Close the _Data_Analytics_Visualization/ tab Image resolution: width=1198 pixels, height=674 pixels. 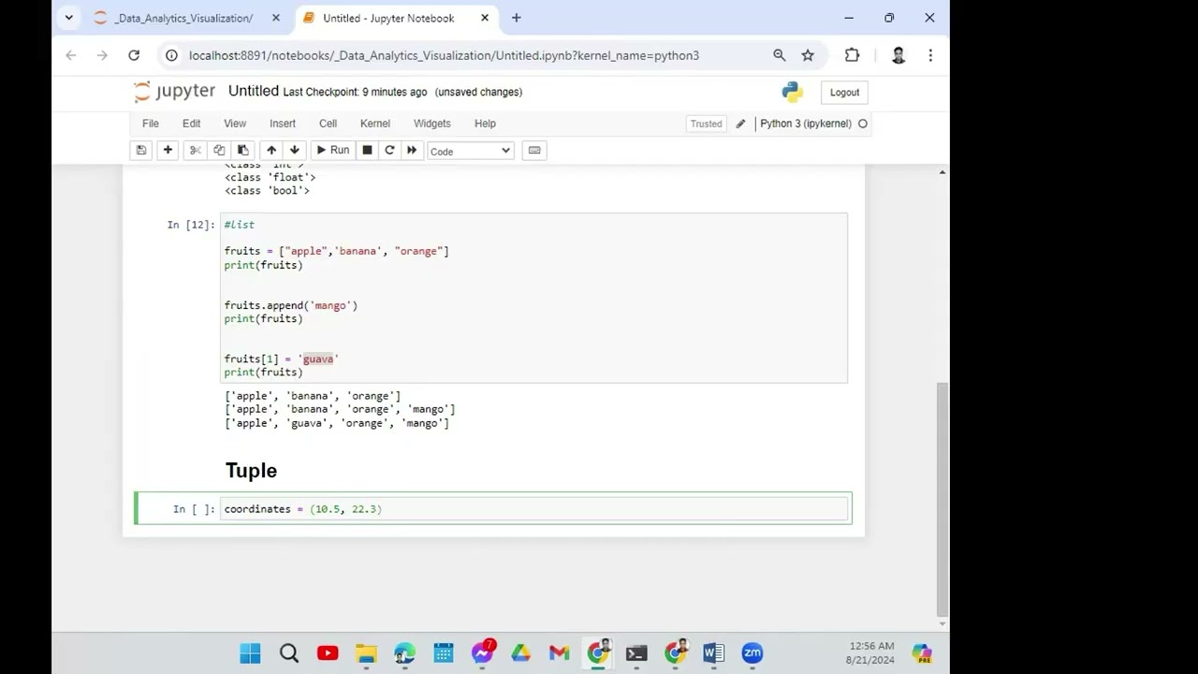point(276,18)
